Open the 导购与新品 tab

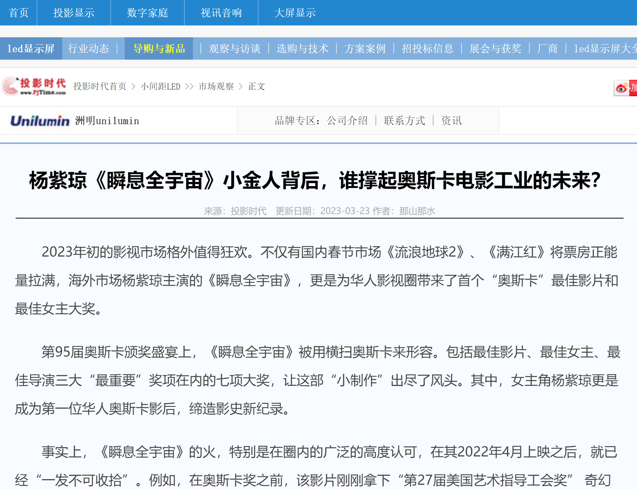[159, 48]
